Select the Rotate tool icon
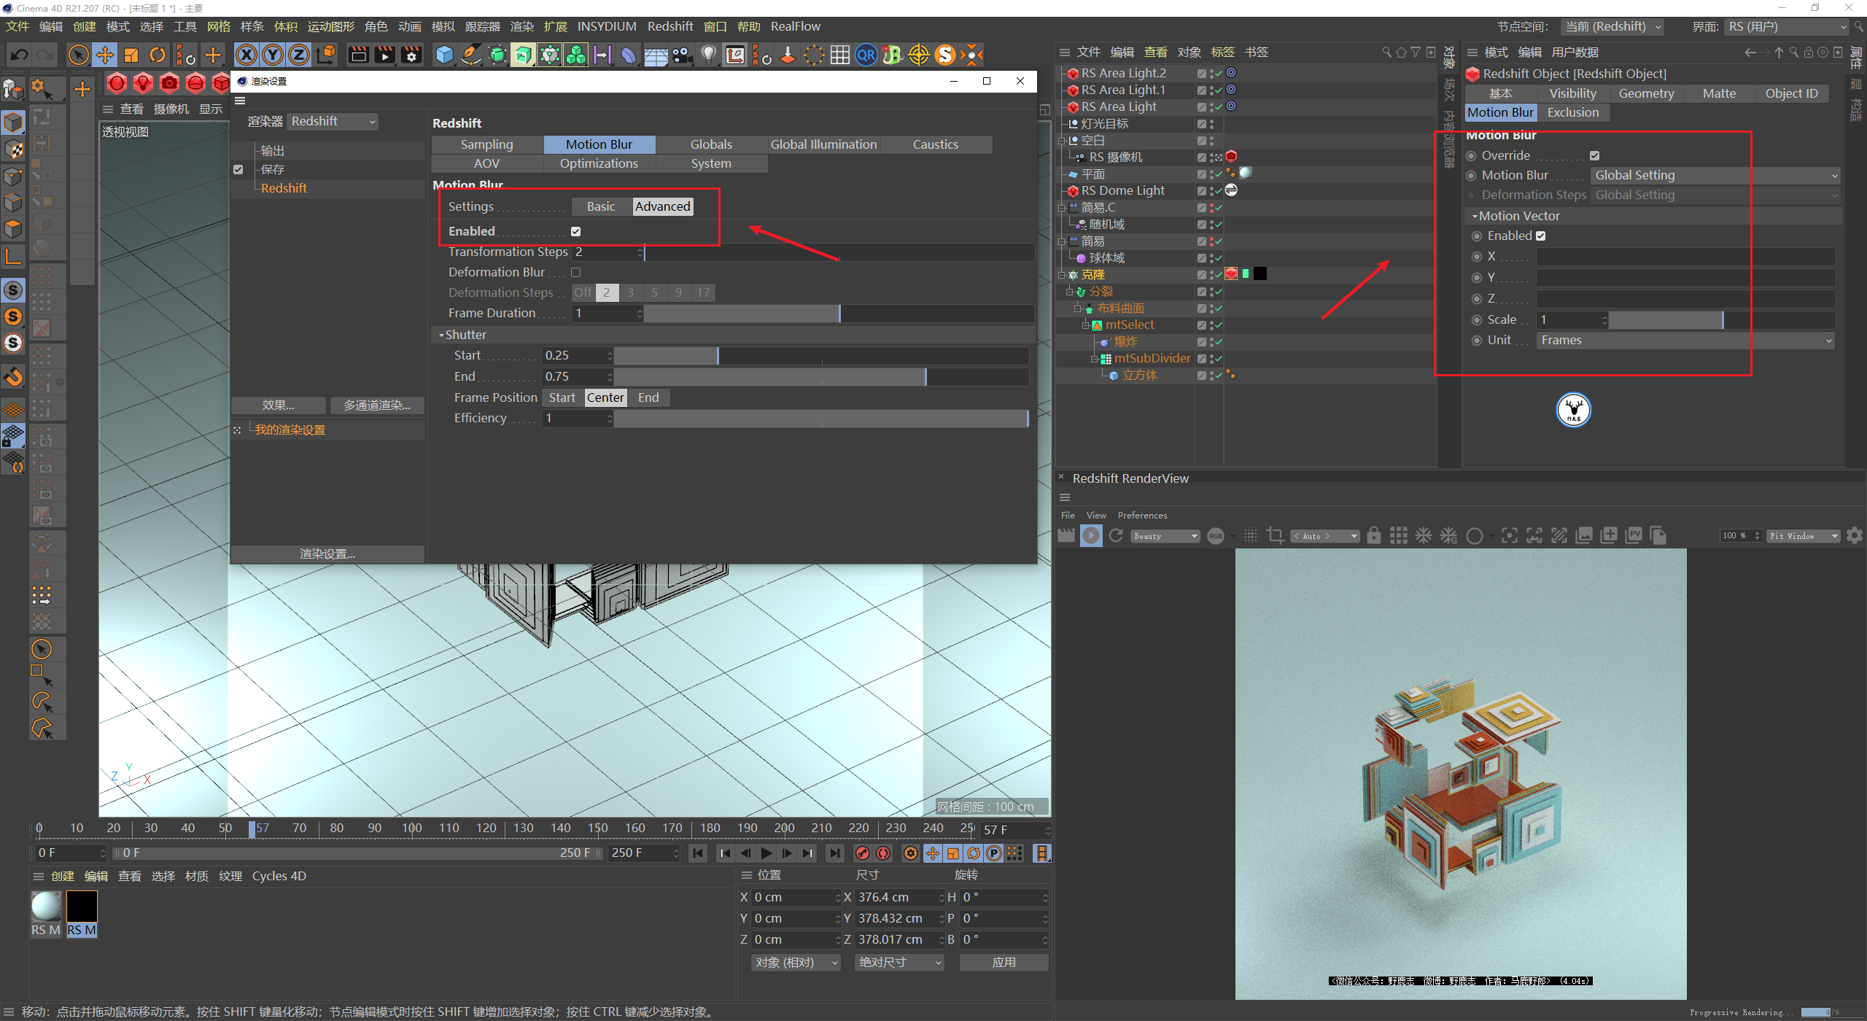The height and width of the screenshot is (1021, 1867). click(158, 55)
